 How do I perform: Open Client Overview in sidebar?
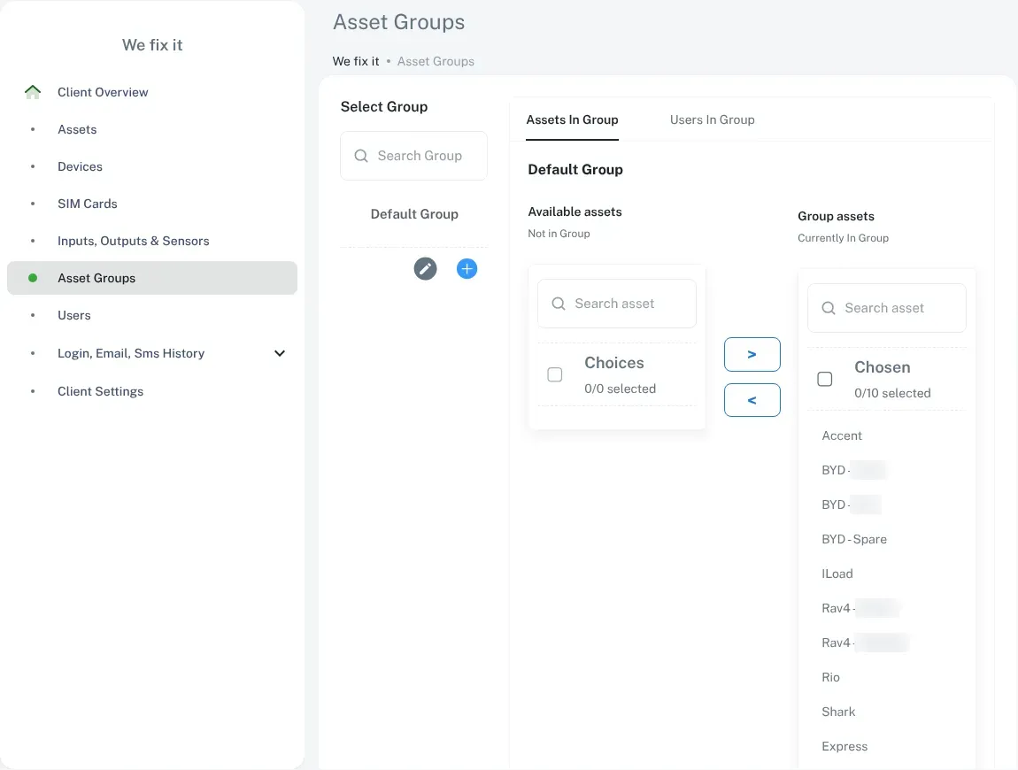[x=103, y=92]
